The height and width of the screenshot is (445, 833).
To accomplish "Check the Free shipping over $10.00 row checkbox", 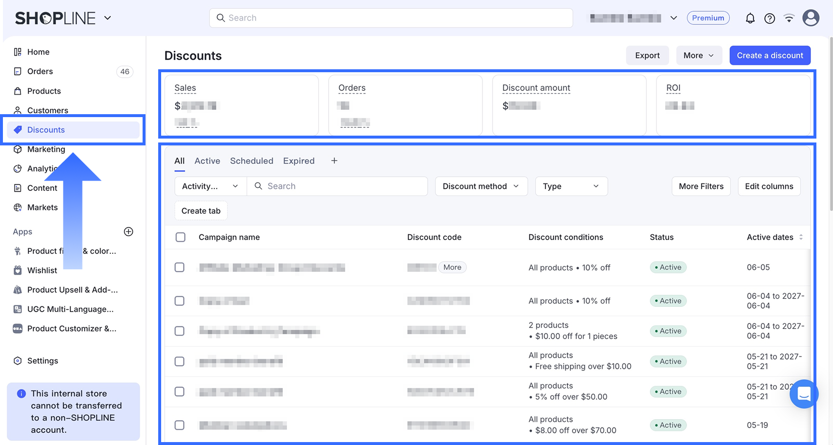I will pos(180,362).
